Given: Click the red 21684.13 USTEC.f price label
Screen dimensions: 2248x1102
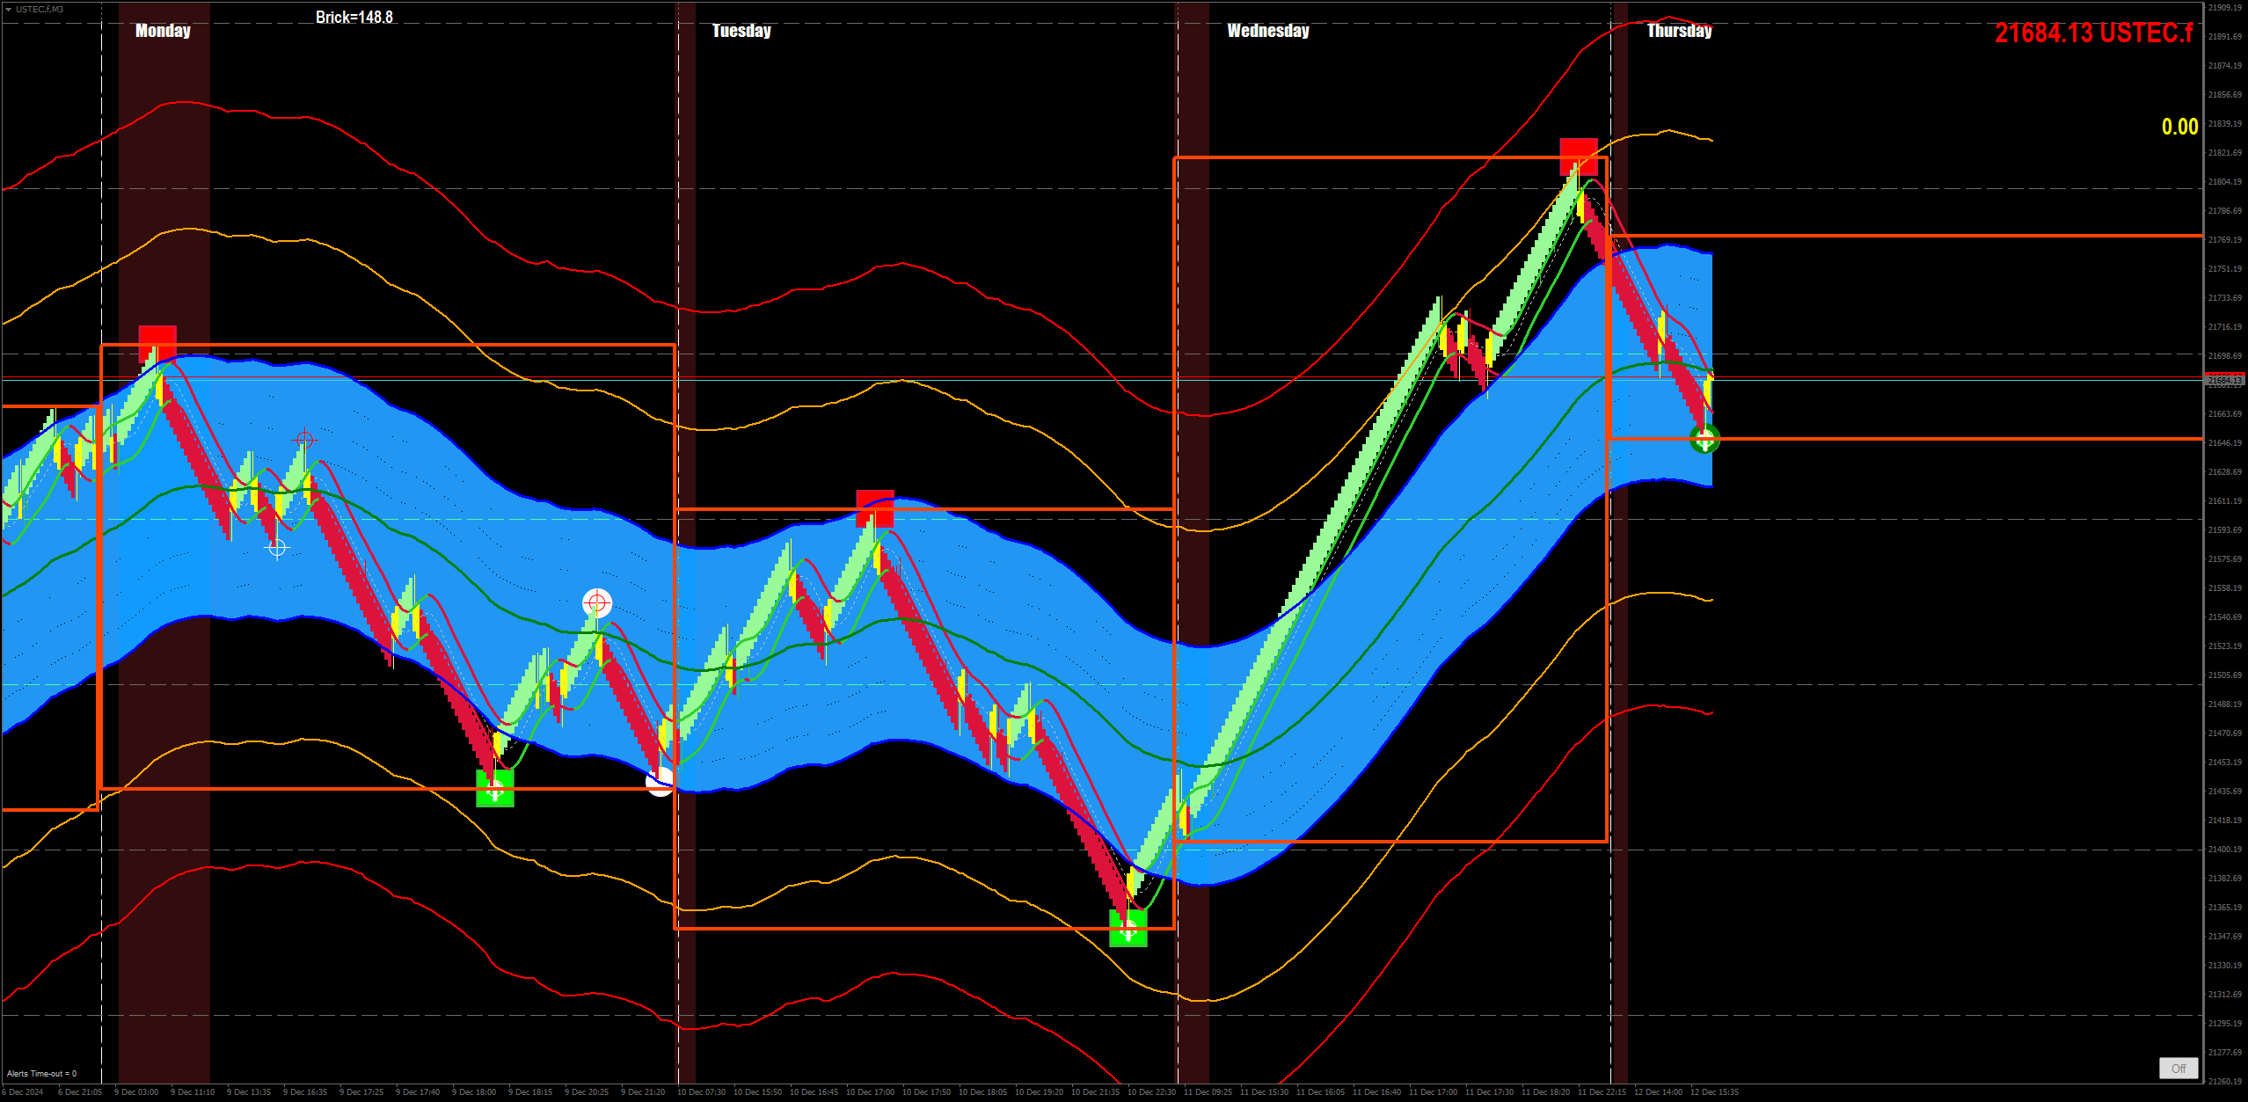Looking at the screenshot, I should click(x=2093, y=33).
